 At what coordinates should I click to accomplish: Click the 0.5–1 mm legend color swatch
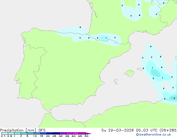pyautogui.click(x=11, y=133)
